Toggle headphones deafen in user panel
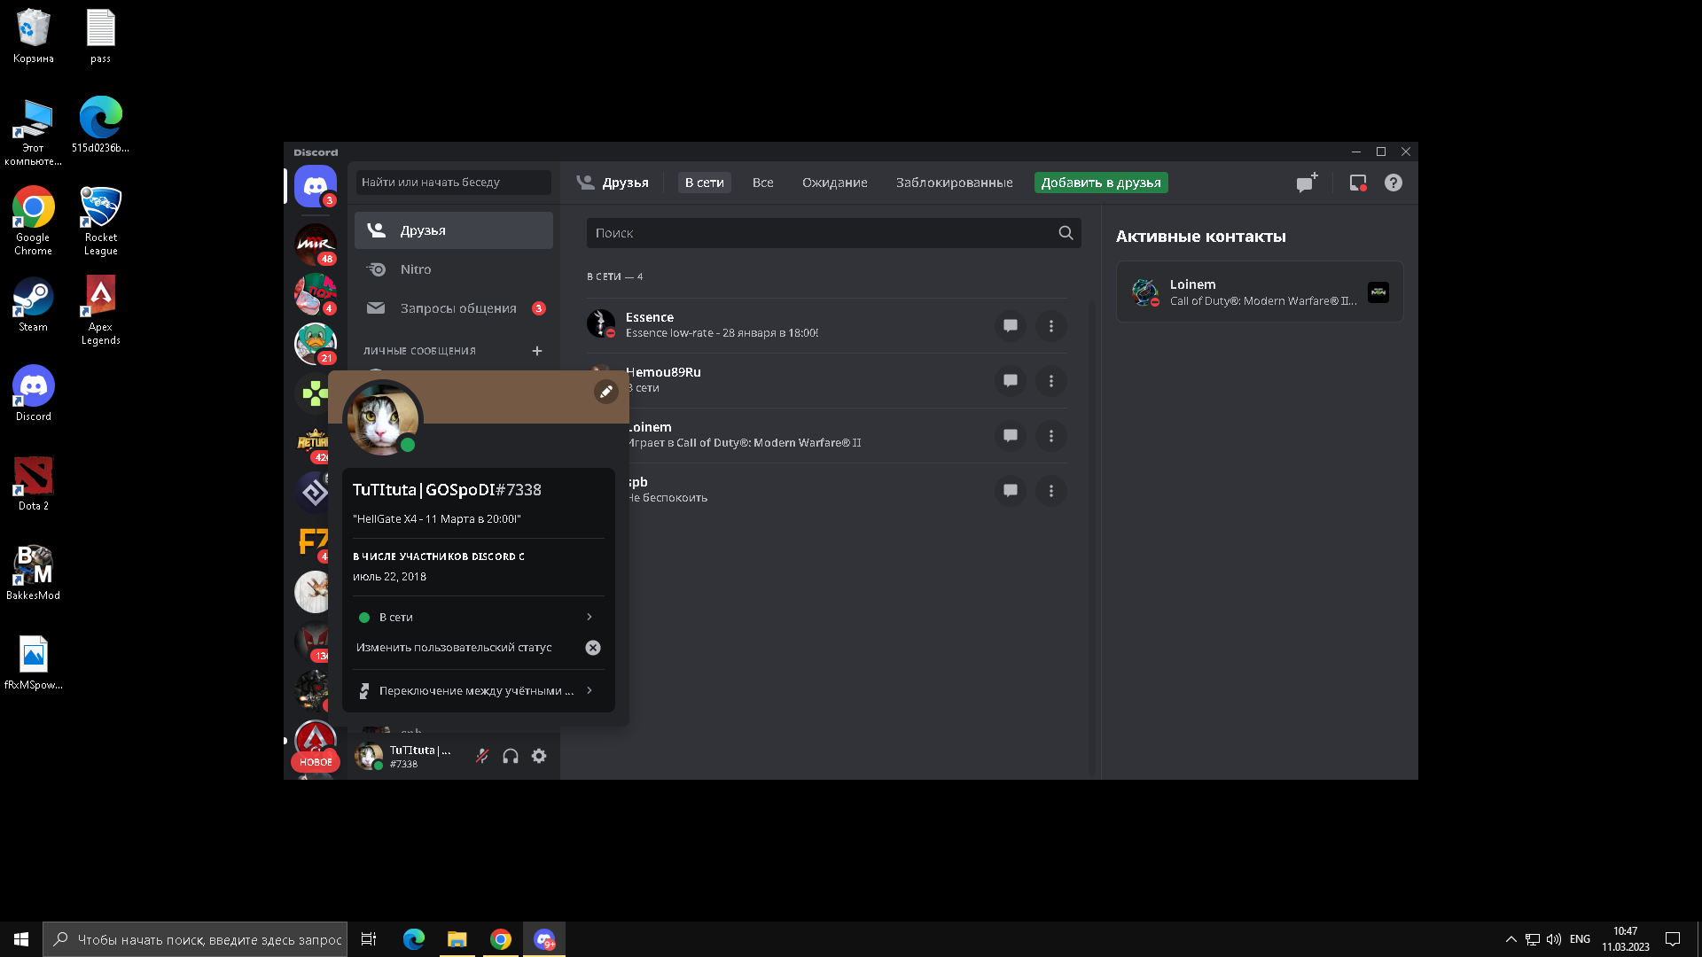This screenshot has height=957, width=1702. click(511, 756)
